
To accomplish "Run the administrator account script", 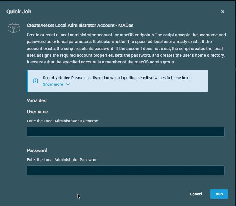I will 219,194.
